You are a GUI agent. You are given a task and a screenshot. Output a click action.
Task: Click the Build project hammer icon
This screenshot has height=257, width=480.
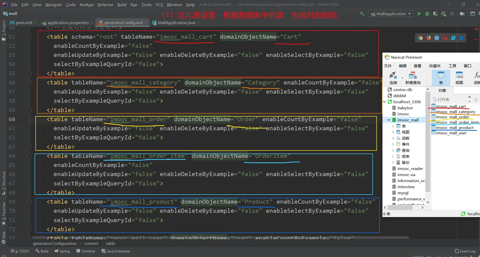click(362, 14)
